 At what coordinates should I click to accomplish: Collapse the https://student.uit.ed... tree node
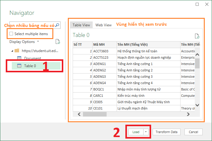(12, 51)
